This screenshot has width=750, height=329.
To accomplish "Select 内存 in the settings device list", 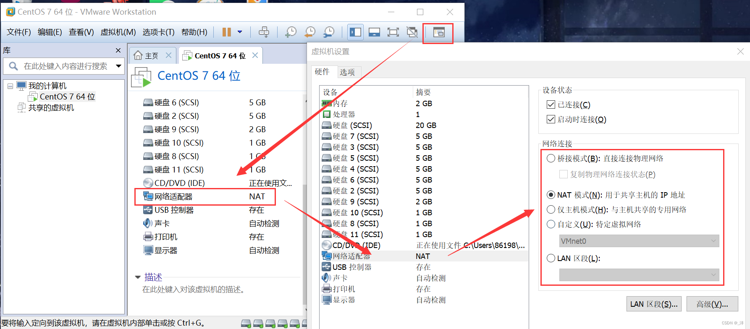I will pyautogui.click(x=424, y=103).
